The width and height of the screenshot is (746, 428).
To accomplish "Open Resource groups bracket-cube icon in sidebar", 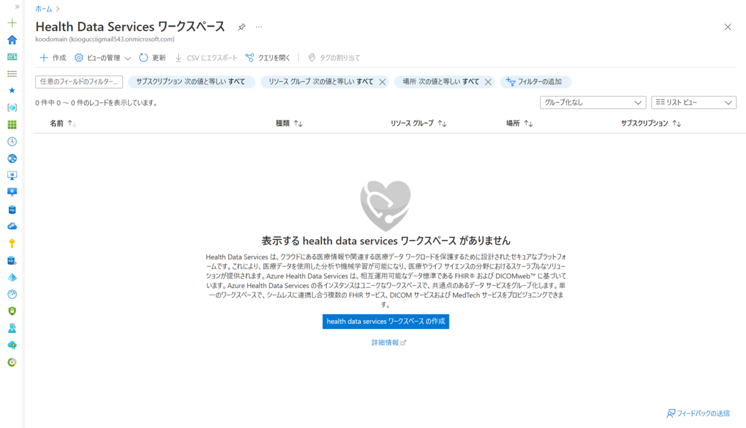I will 12,107.
